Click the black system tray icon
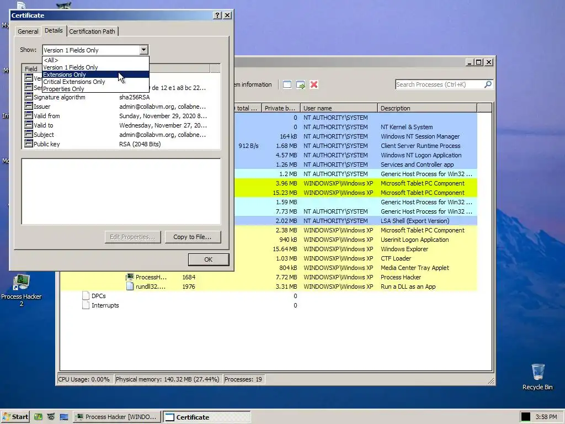Image resolution: width=565 pixels, height=424 pixels. 526,417
